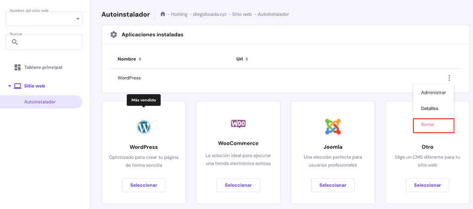
Task: Focus the Buscar search field
Action: [49, 42]
